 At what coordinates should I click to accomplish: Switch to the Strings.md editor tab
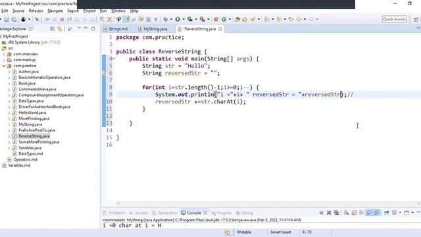coord(116,29)
